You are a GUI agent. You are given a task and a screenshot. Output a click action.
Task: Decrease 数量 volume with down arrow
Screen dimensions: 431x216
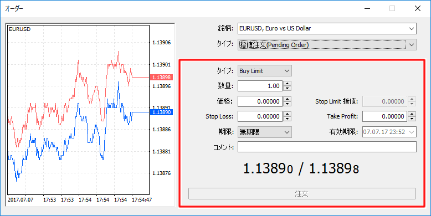tap(288, 89)
